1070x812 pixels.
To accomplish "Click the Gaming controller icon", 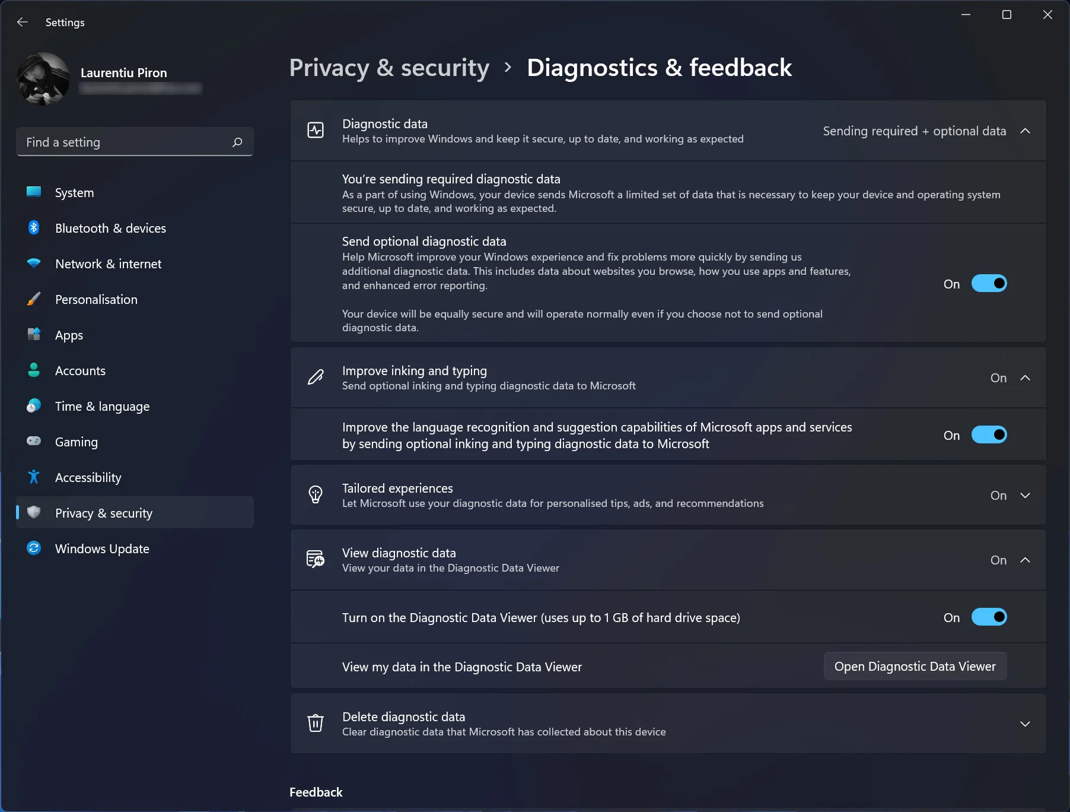I will [x=34, y=442].
